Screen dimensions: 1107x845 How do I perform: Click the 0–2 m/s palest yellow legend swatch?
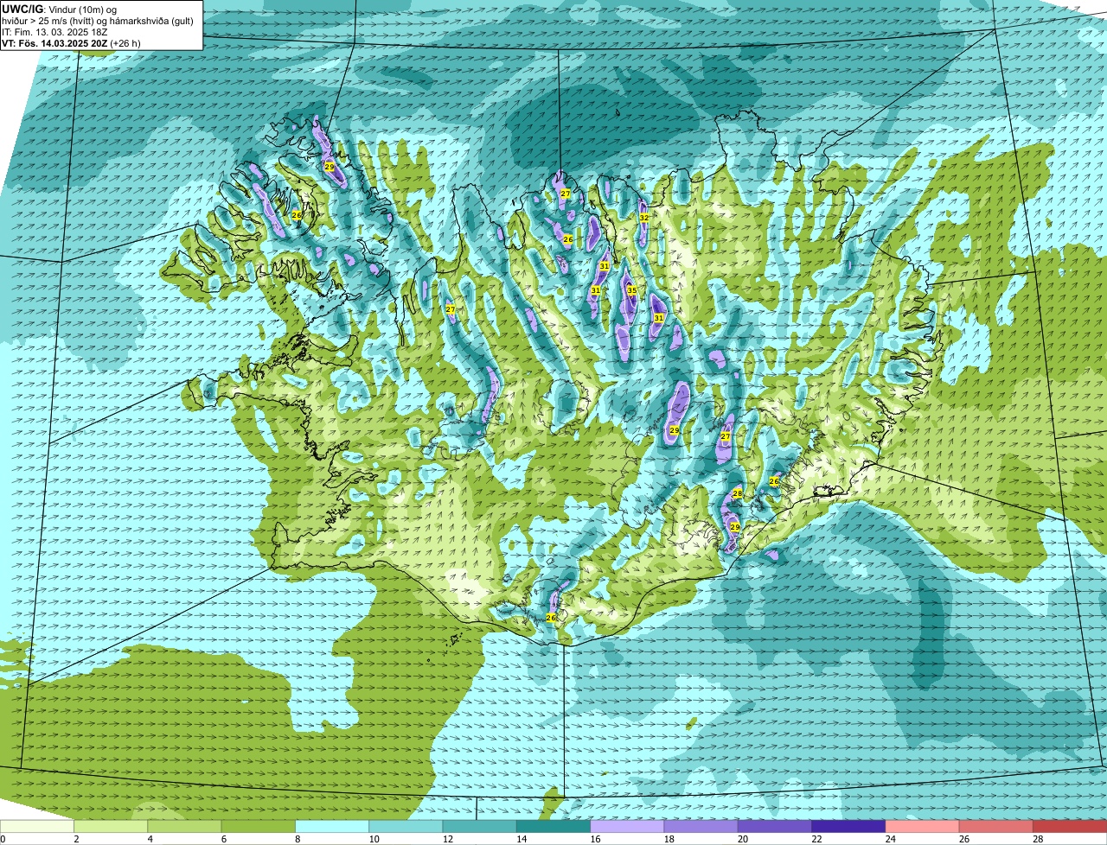point(37,826)
